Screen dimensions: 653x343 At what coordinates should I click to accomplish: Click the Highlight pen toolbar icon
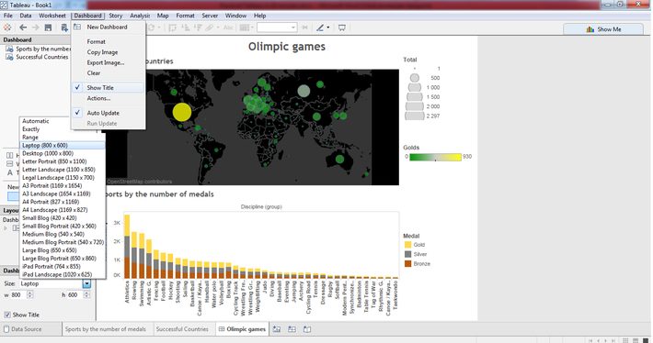pyautogui.click(x=320, y=28)
